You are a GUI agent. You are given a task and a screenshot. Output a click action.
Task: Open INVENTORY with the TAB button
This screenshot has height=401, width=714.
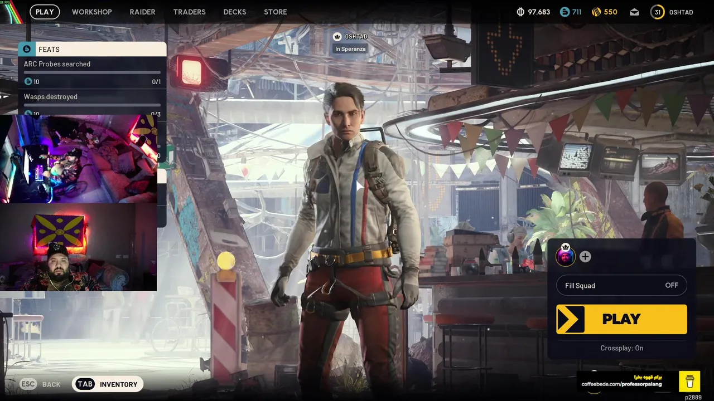[108, 384]
